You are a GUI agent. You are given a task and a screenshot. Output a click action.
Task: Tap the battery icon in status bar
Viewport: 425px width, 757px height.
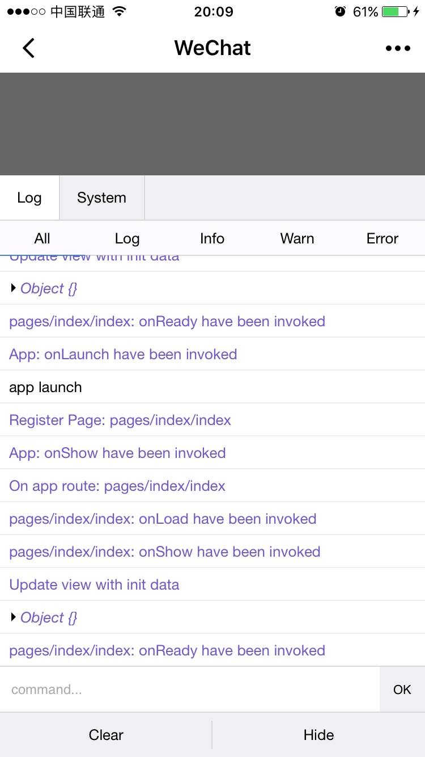[394, 11]
